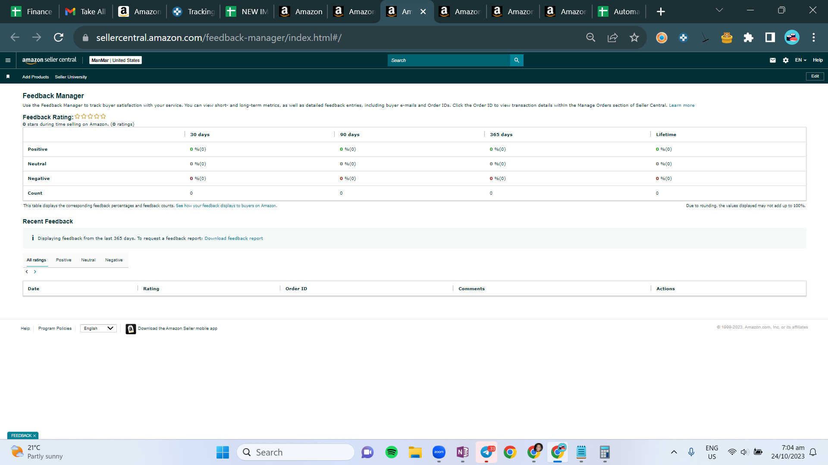828x465 pixels.
Task: Click Download feedback report link
Action: point(233,239)
